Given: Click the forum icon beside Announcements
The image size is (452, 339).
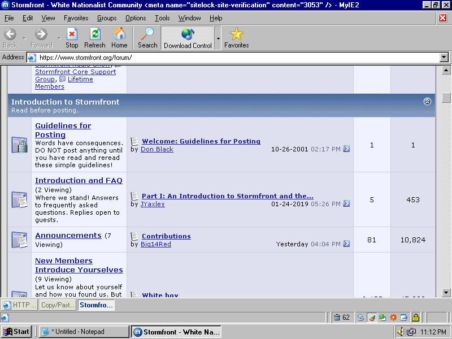Looking at the screenshot, I should [19, 240].
